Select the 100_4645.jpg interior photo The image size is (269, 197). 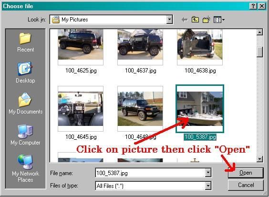pyautogui.click(x=81, y=109)
